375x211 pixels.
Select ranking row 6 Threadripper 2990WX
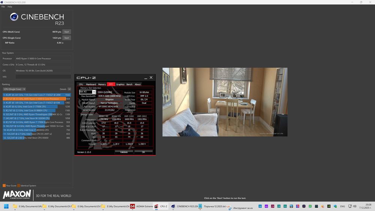(37, 114)
